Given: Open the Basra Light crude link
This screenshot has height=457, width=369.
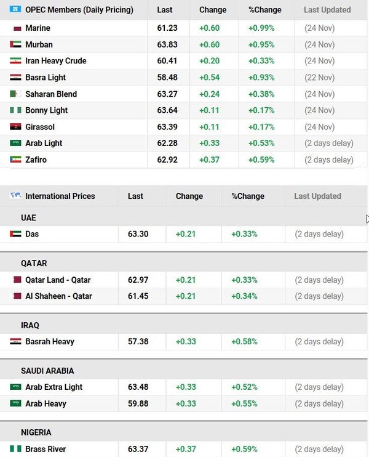Looking at the screenshot, I should click(46, 78).
